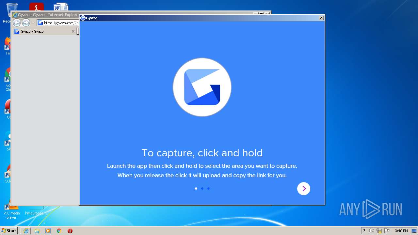The image size is (418, 235).
Task: Click the Internet Explorer forward button
Action: [x=26, y=23]
